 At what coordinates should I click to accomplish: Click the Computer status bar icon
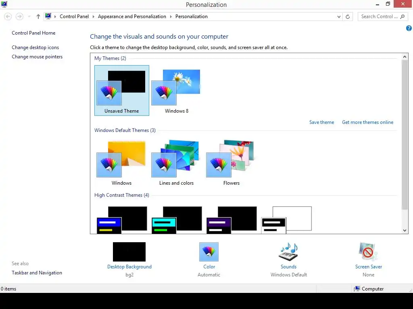(357, 289)
